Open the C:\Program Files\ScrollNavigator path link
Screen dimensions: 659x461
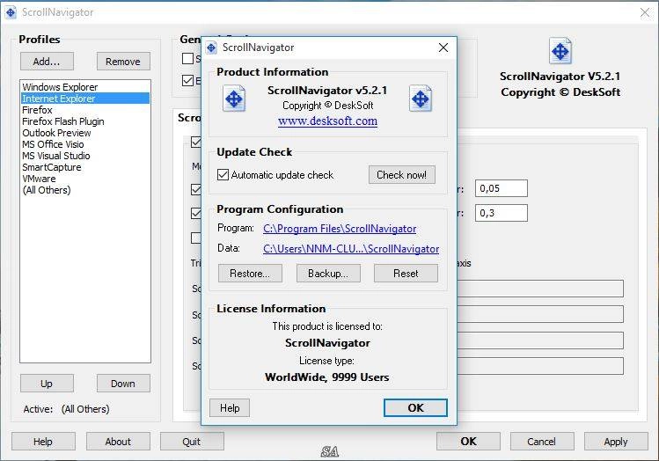340,229
